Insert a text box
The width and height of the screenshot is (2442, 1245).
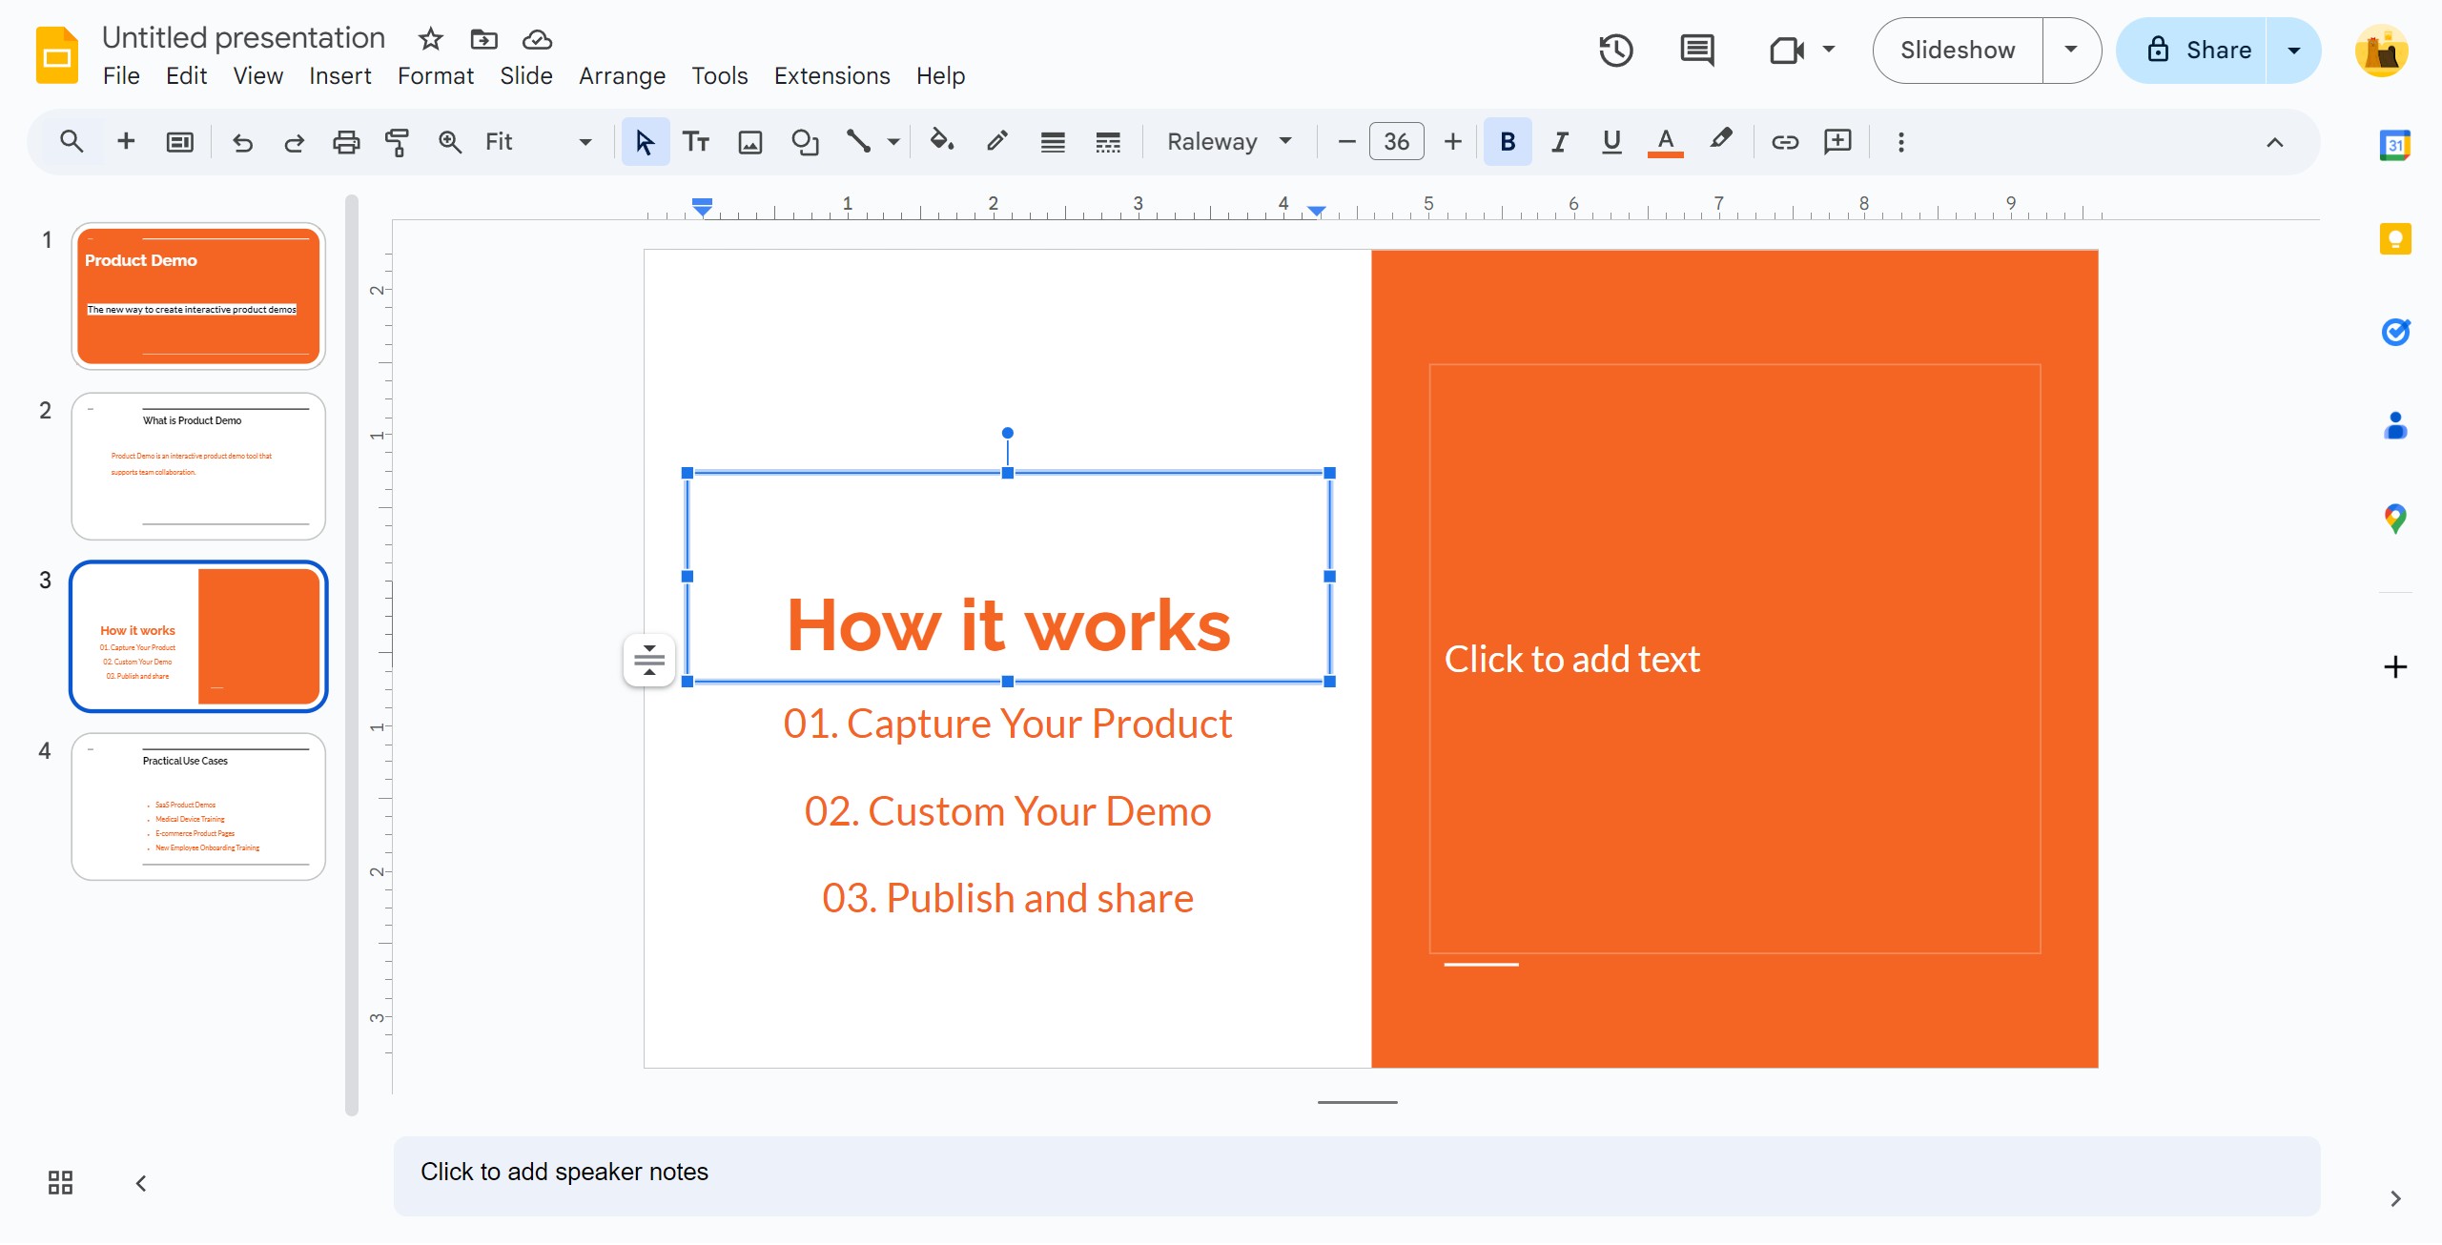[x=696, y=142]
